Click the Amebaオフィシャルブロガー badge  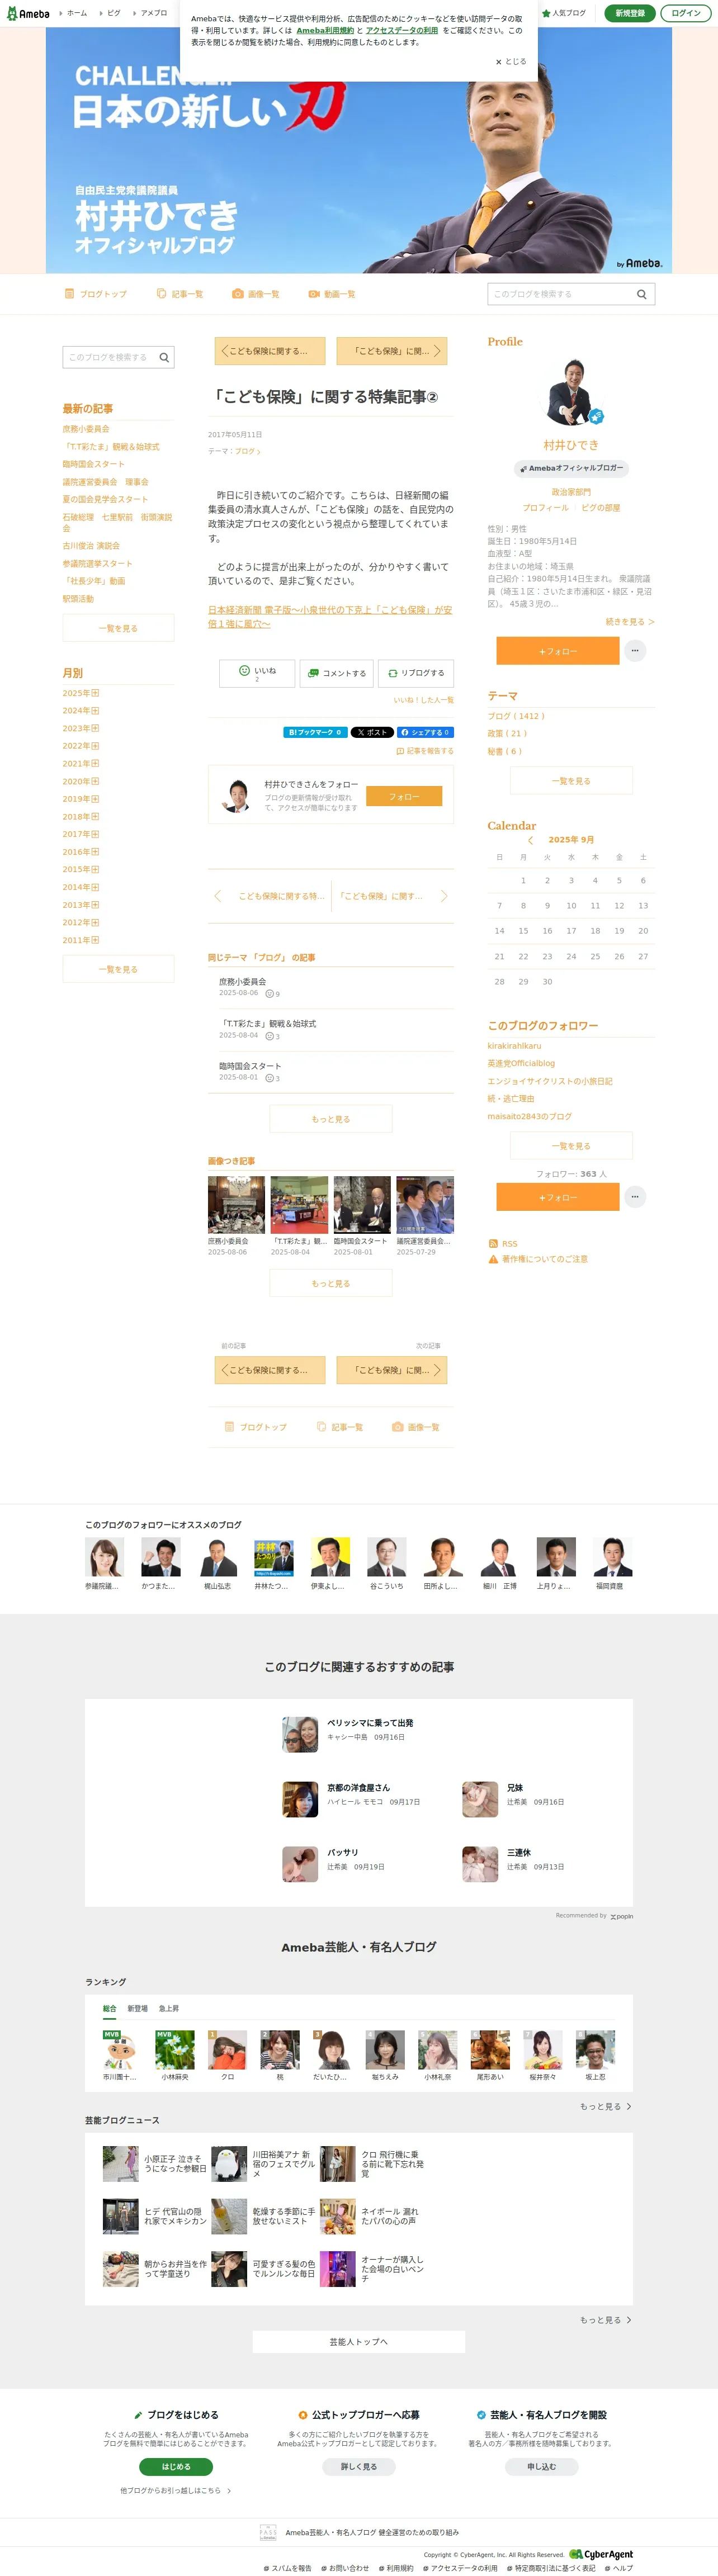[x=571, y=468]
